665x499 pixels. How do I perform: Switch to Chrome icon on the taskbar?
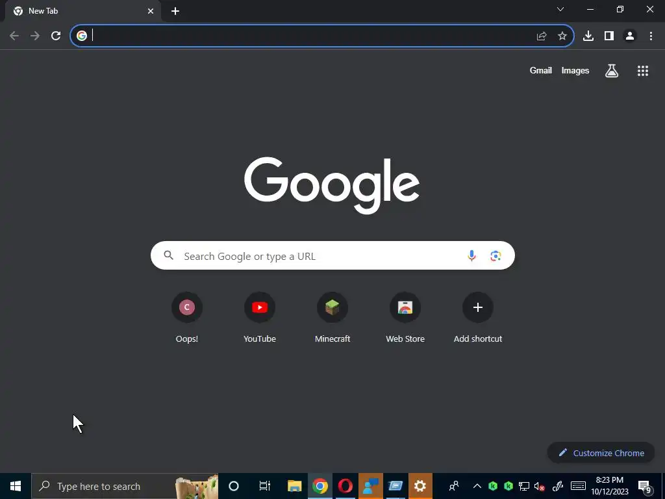point(320,486)
